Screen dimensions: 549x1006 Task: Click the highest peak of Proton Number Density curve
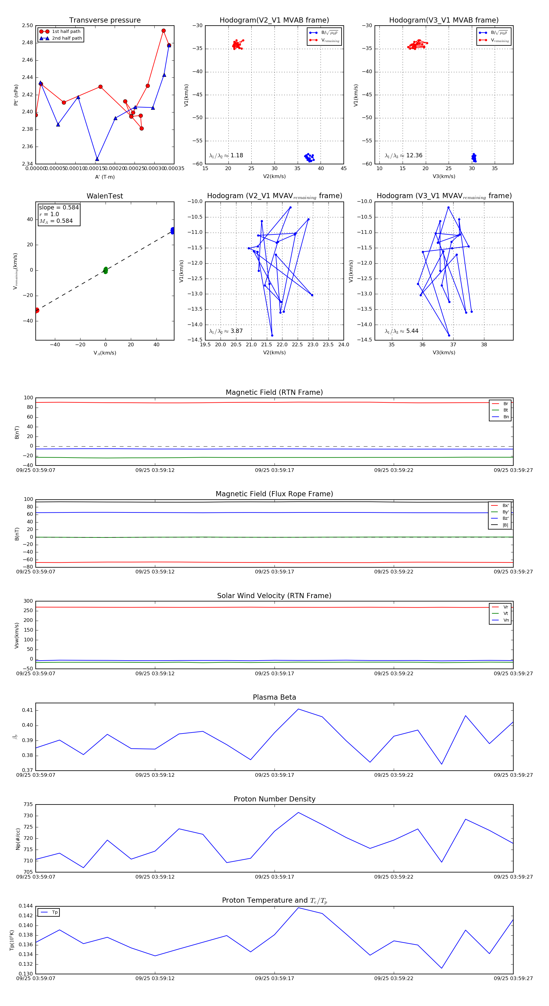(x=298, y=813)
